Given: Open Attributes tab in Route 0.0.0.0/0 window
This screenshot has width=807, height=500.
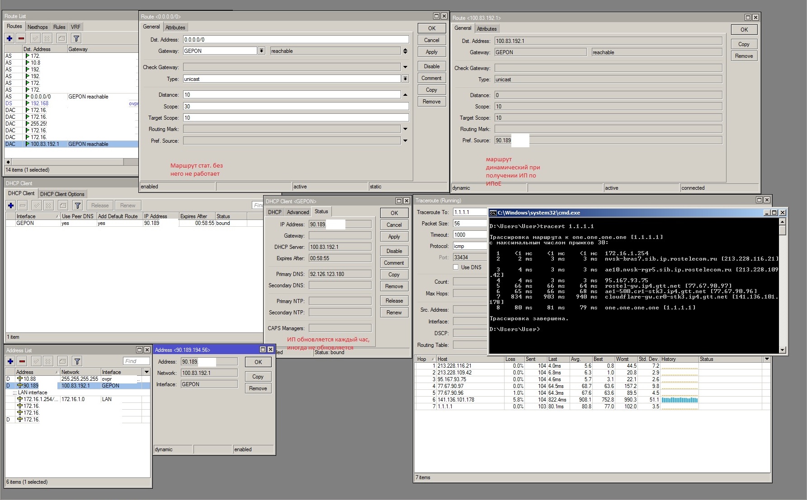Looking at the screenshot, I should pos(175,28).
